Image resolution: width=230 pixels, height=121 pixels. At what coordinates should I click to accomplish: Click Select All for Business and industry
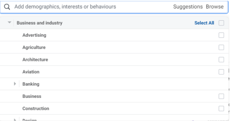(x=204, y=23)
